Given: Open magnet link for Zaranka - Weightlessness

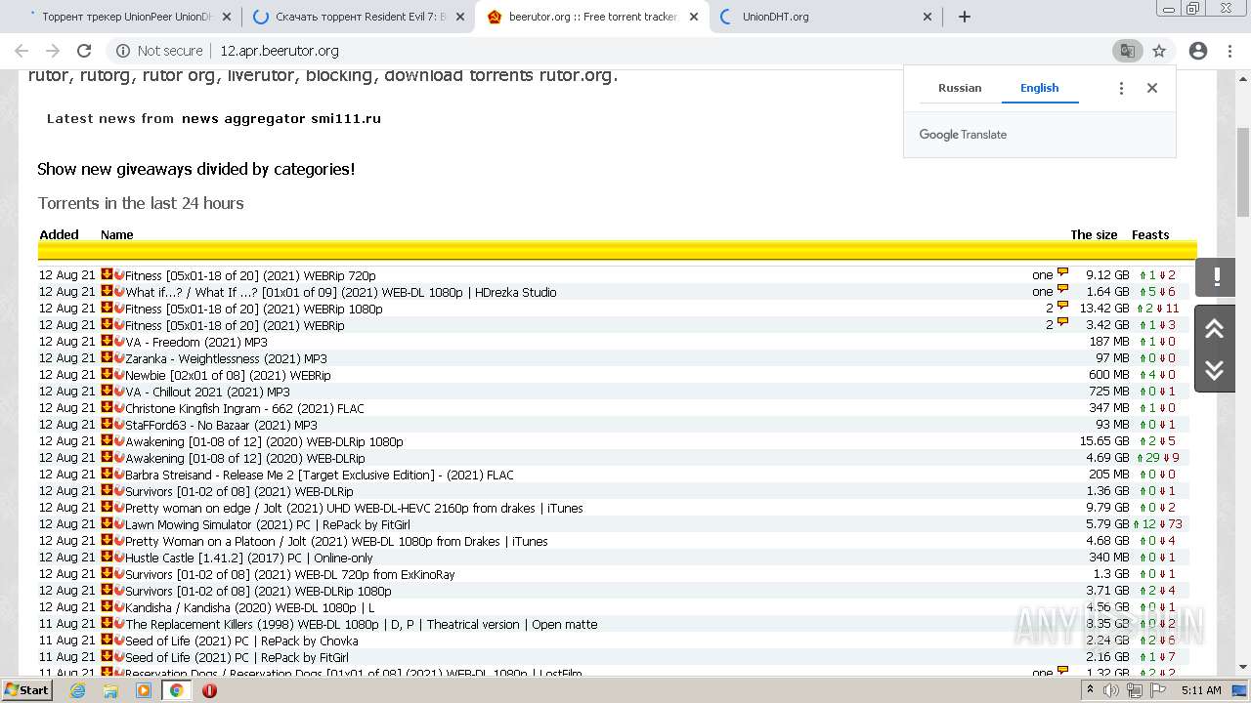Looking at the screenshot, I should 119,357.
